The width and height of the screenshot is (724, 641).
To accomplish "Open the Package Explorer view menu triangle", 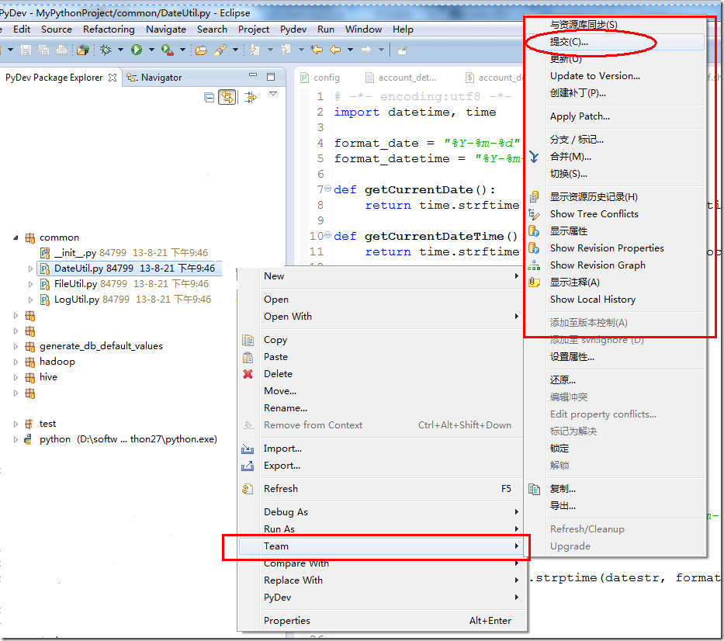I will pyautogui.click(x=273, y=94).
